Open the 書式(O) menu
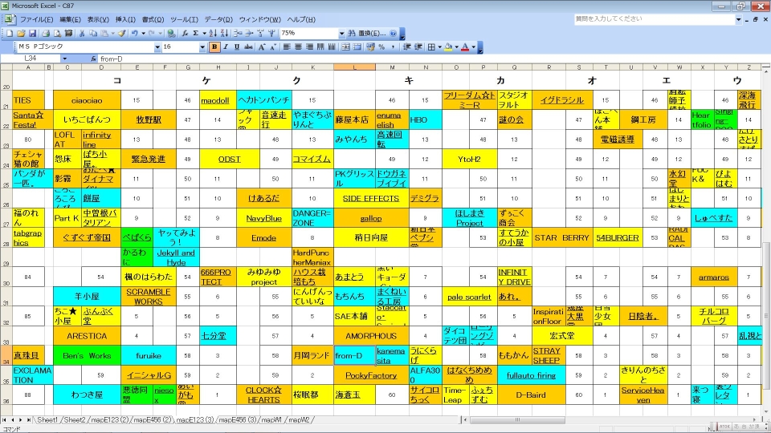 [x=153, y=19]
